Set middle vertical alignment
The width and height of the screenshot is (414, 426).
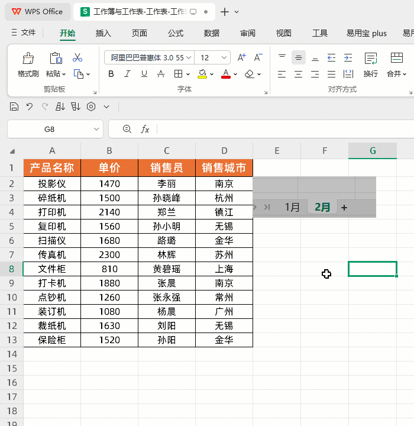coord(299,57)
